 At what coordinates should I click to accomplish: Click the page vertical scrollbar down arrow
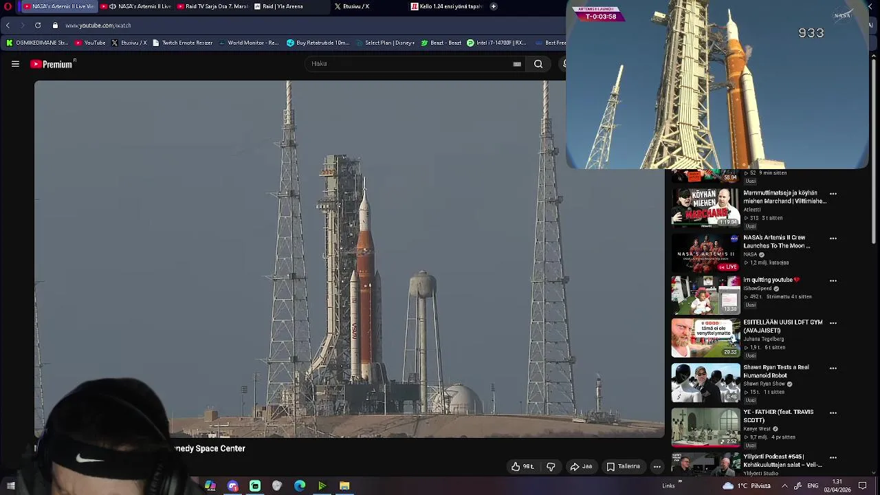[874, 472]
